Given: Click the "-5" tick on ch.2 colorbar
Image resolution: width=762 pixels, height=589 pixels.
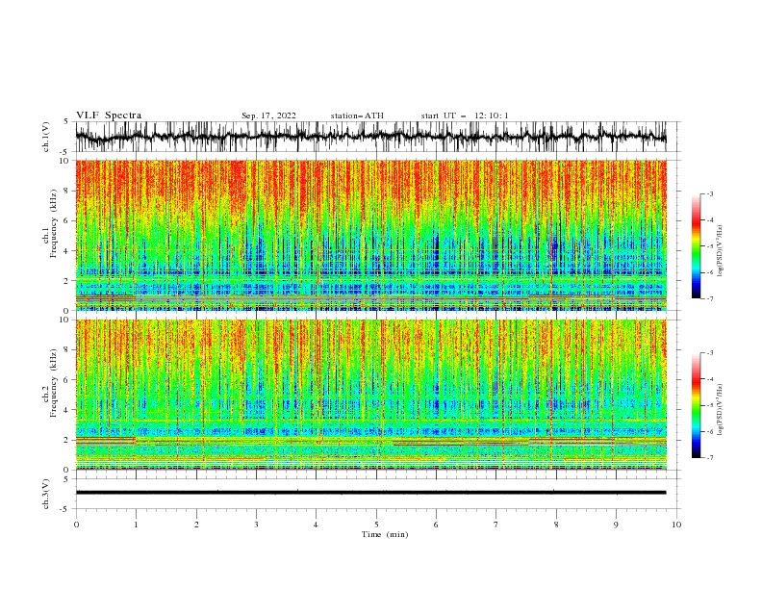Looking at the screenshot, I should 709,405.
